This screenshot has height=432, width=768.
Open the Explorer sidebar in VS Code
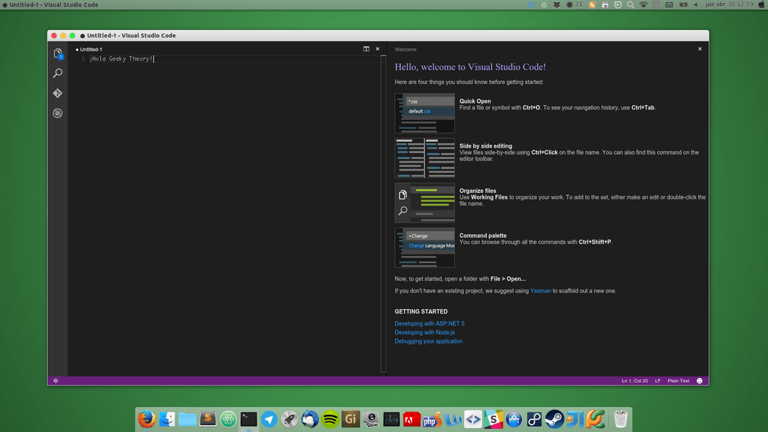57,53
